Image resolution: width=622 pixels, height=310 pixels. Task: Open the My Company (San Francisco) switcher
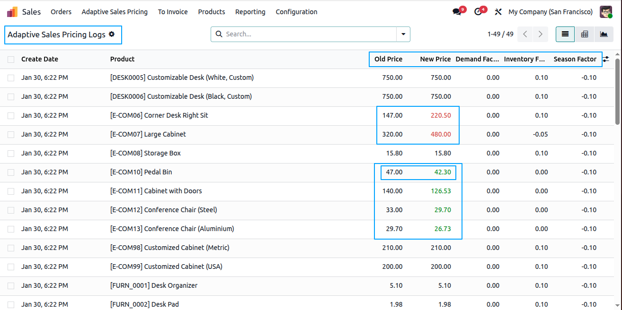coord(551,12)
